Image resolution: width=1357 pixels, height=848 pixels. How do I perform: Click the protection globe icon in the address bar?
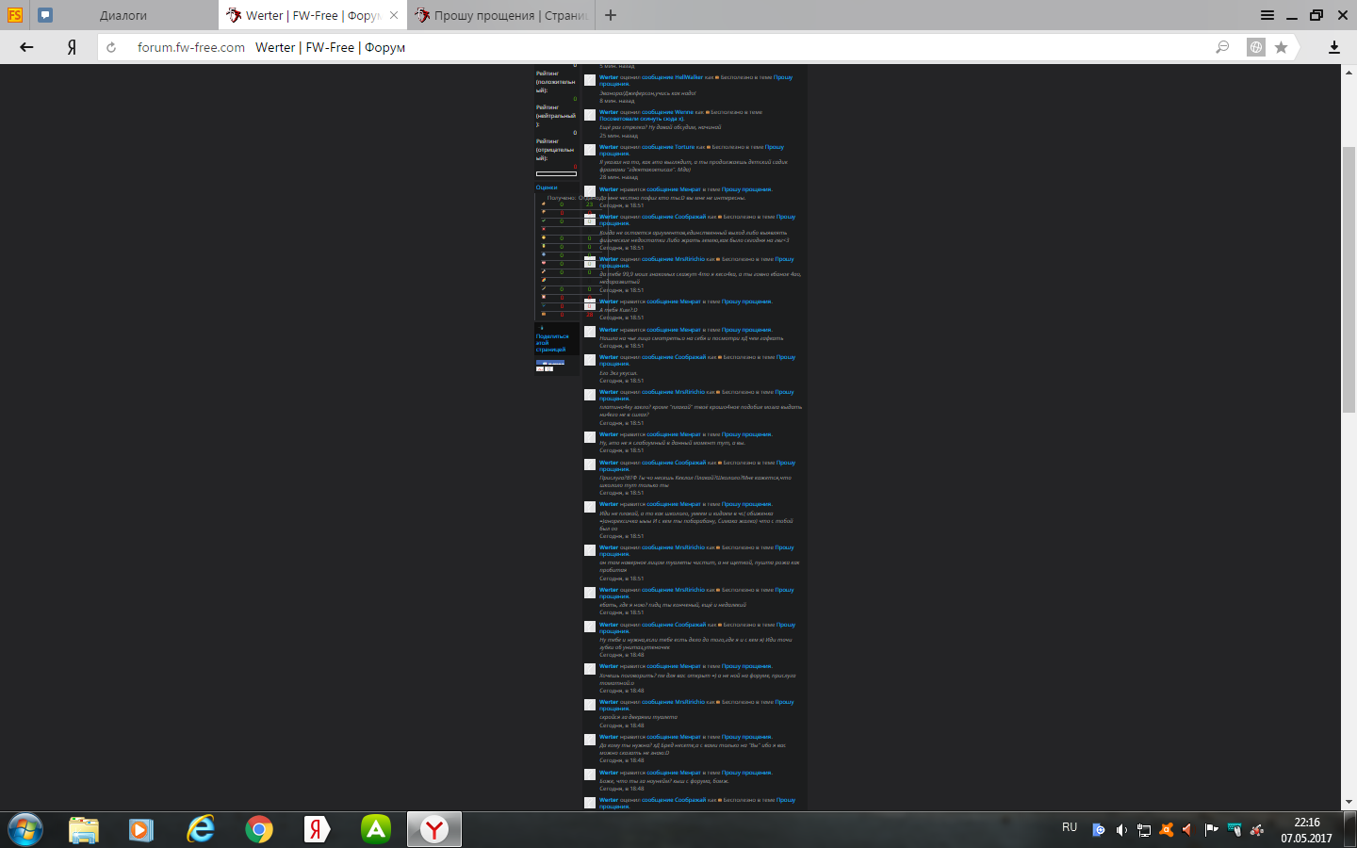tap(1255, 47)
